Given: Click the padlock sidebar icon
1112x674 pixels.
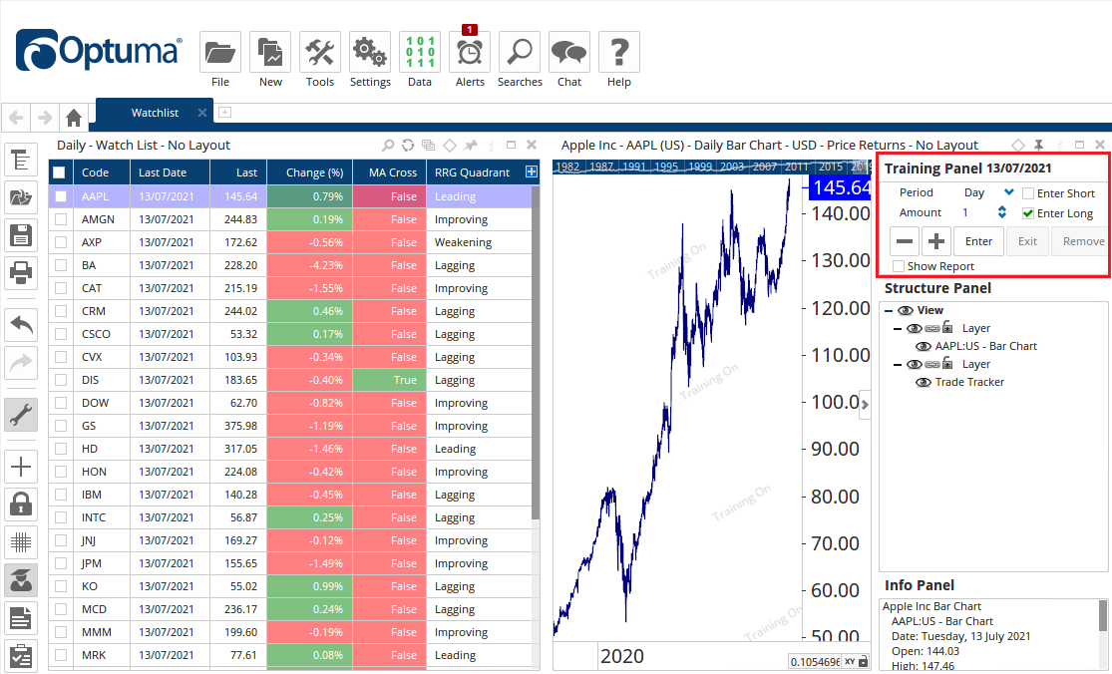Looking at the screenshot, I should [21, 505].
